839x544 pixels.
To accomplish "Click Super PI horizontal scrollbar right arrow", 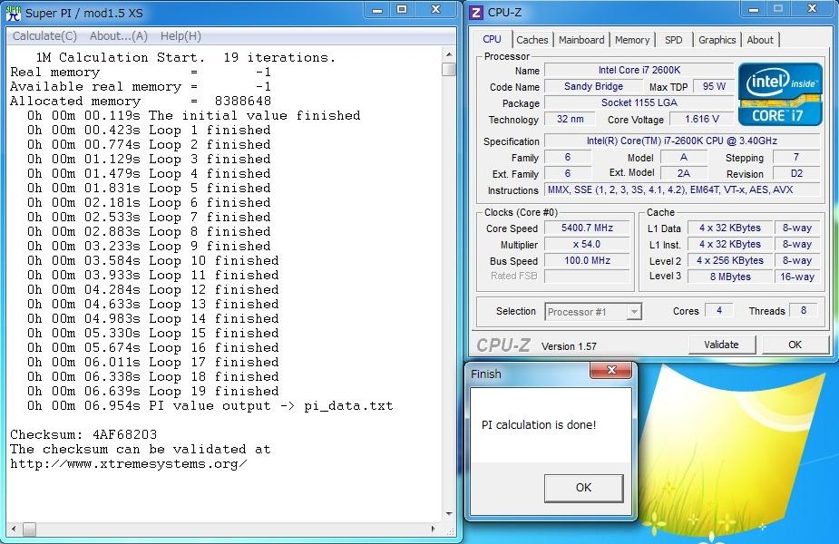I will pyautogui.click(x=433, y=529).
